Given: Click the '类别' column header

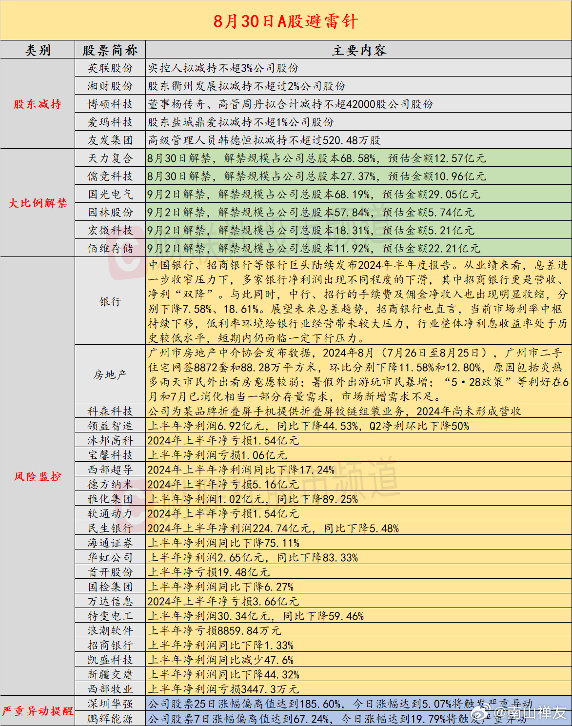Looking at the screenshot, I should [x=38, y=50].
